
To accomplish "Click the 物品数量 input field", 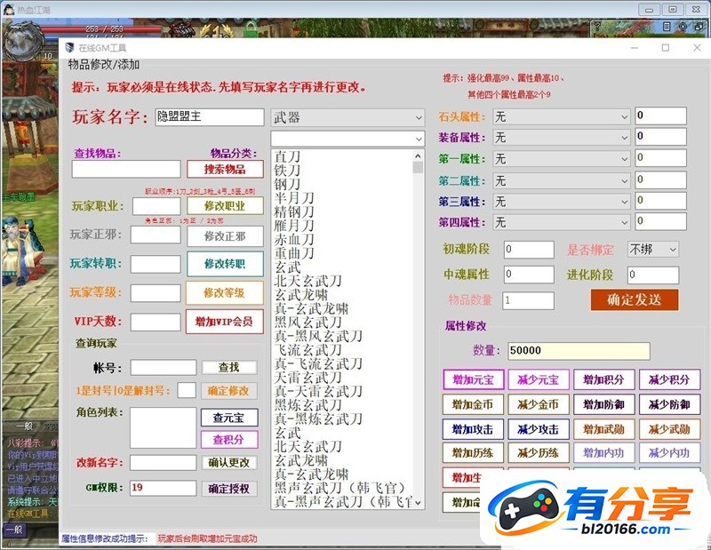I will [528, 300].
